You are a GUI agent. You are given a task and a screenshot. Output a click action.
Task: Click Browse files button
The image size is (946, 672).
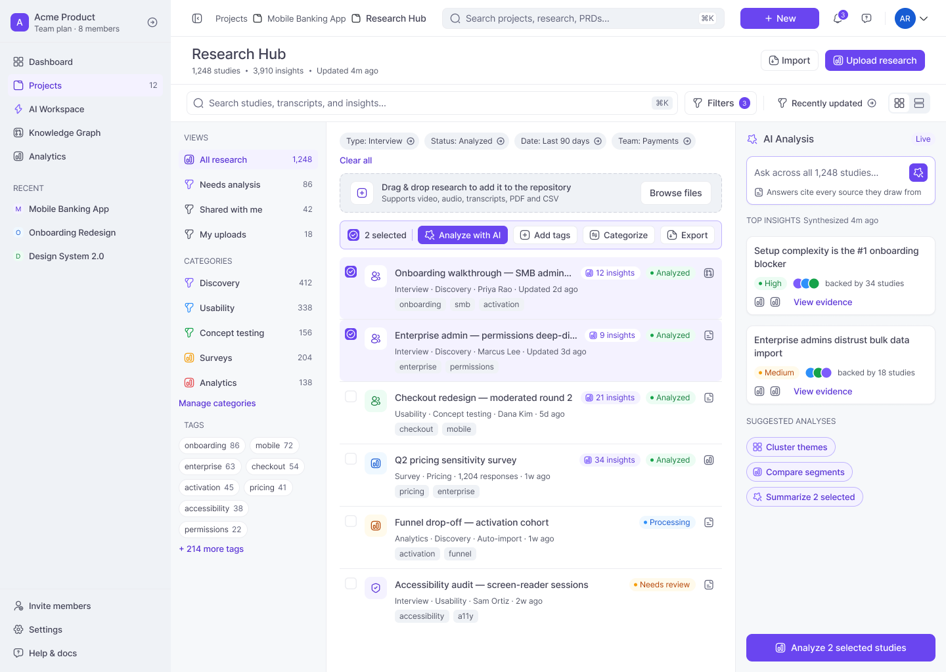676,193
